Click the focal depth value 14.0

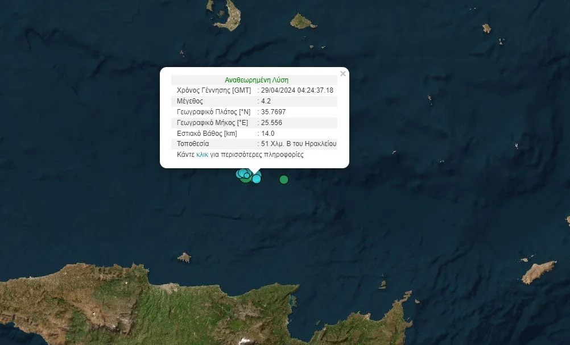[x=267, y=134]
